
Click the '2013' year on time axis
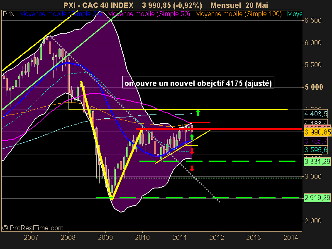254,237
